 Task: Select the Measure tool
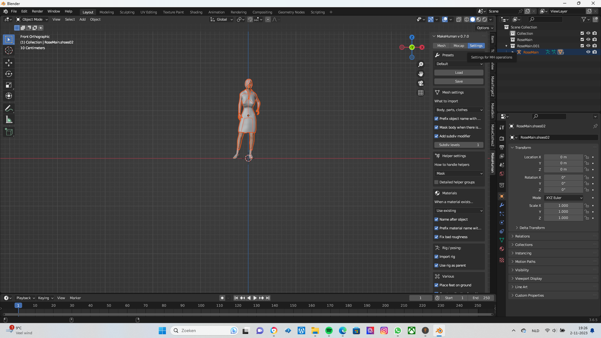(x=9, y=120)
